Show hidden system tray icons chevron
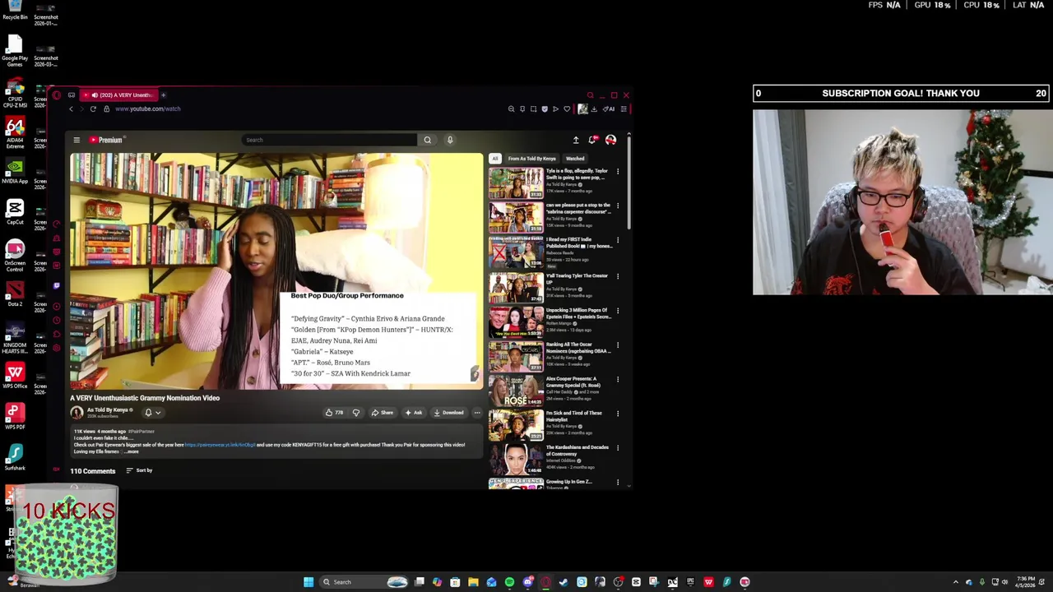Viewport: 1053px width, 592px height. [x=955, y=582]
